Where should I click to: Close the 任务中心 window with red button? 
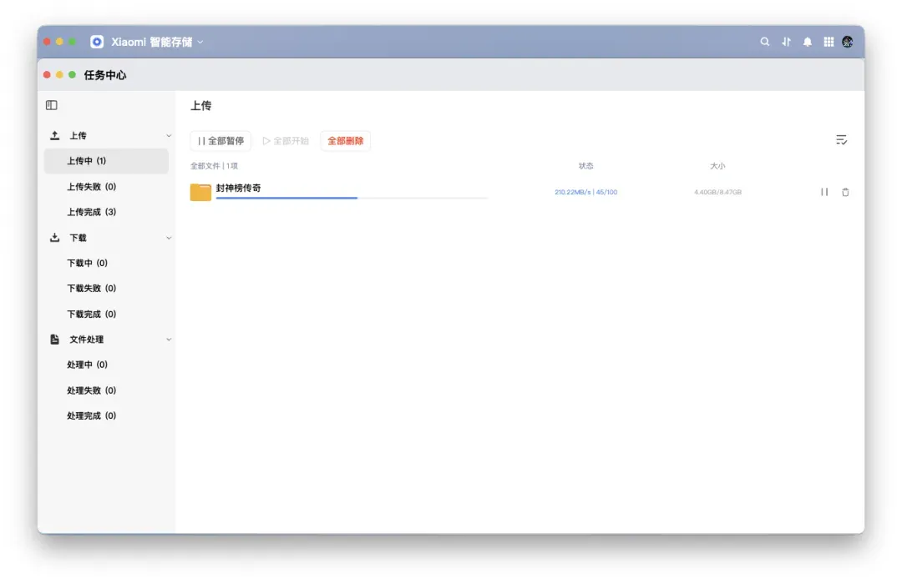(x=47, y=75)
